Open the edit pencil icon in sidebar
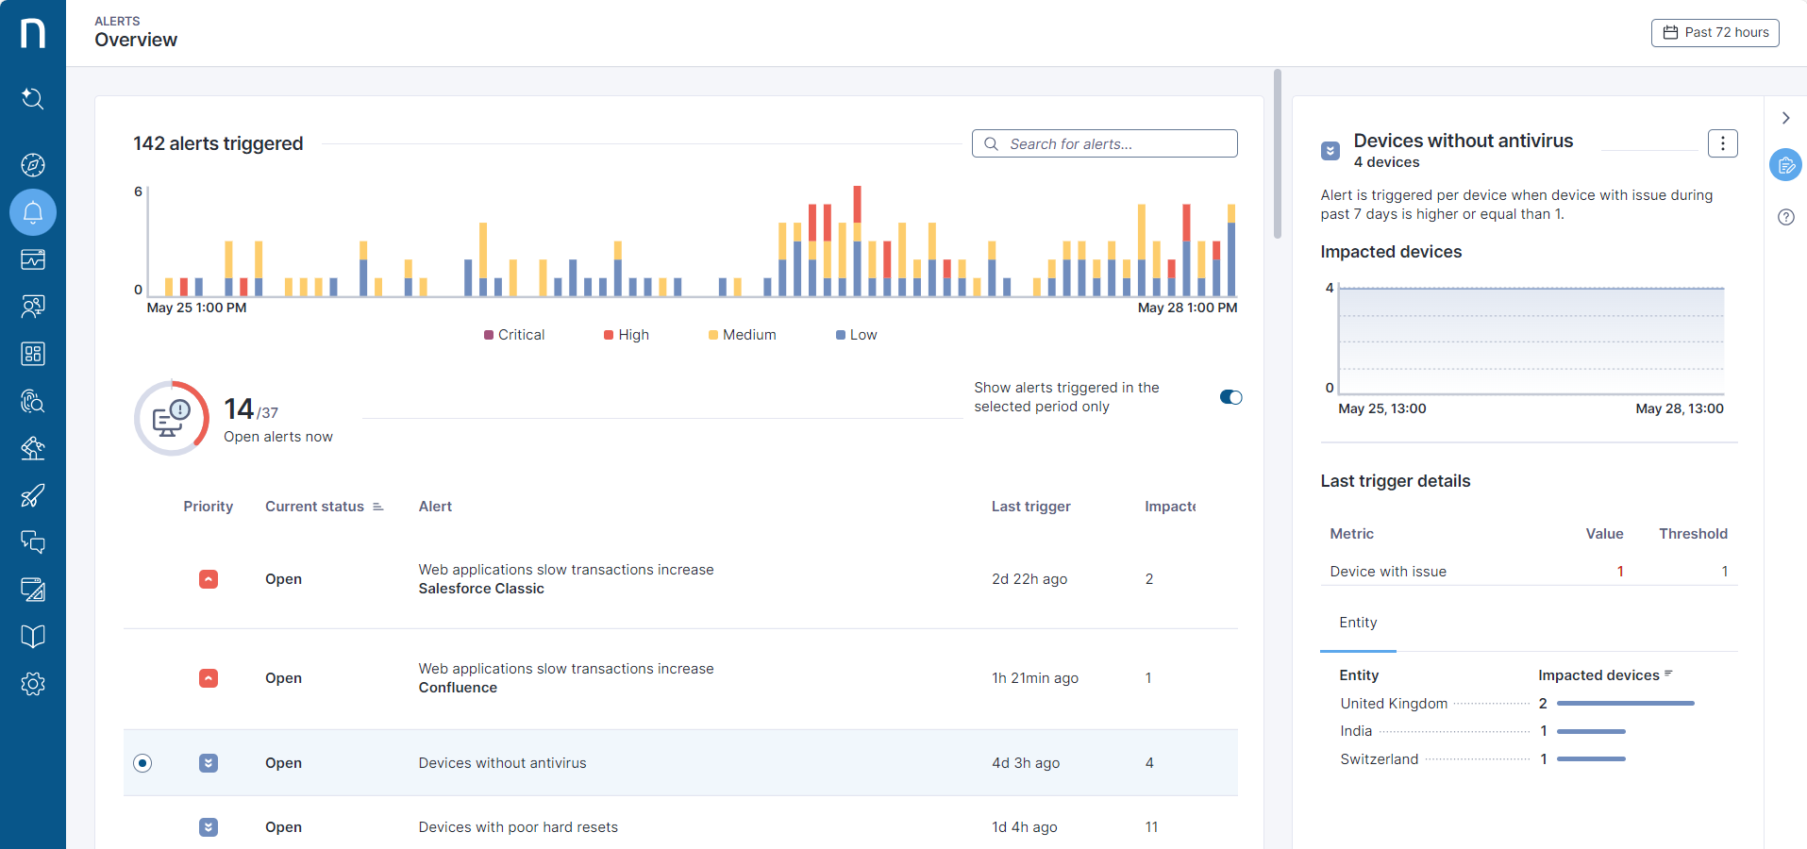The width and height of the screenshot is (1807, 849). click(33, 590)
